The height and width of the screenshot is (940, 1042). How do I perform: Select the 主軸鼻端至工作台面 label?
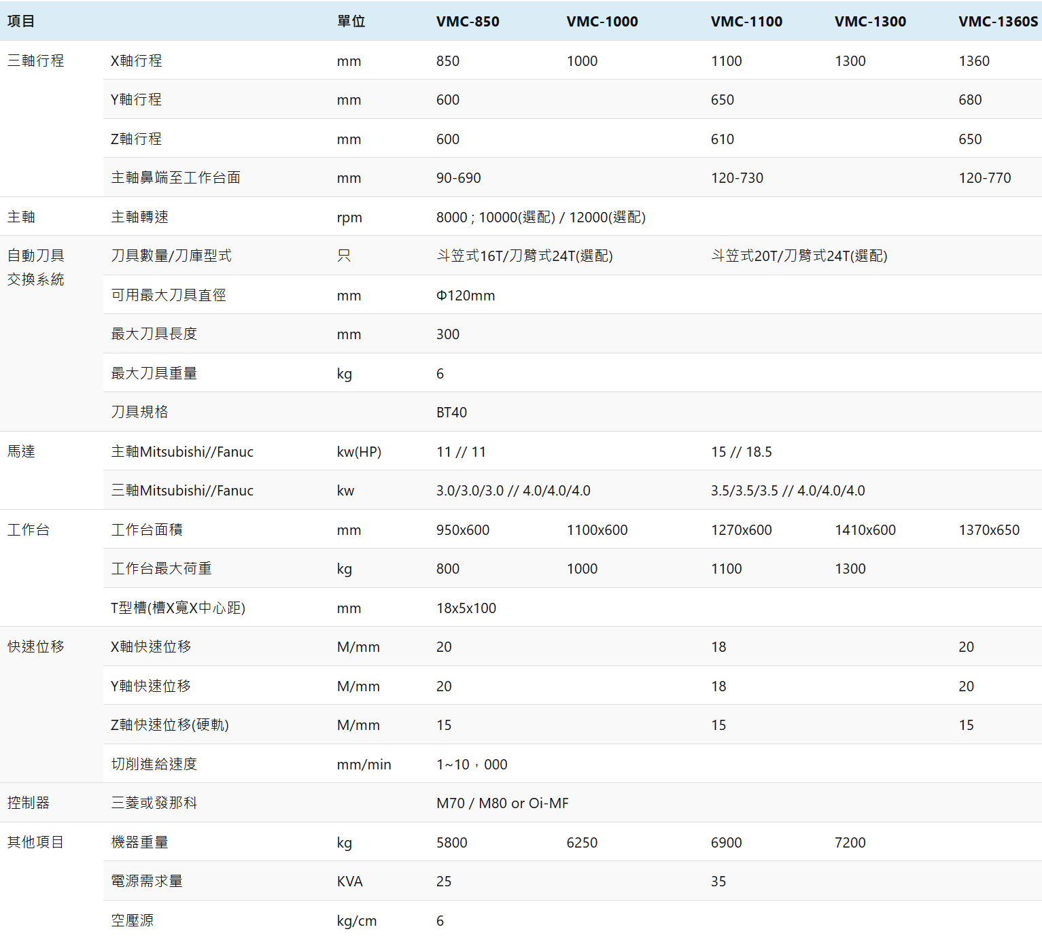coord(176,177)
